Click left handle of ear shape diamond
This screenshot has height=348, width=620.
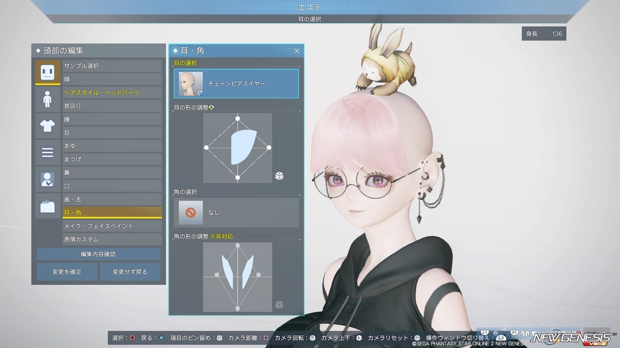click(x=206, y=148)
